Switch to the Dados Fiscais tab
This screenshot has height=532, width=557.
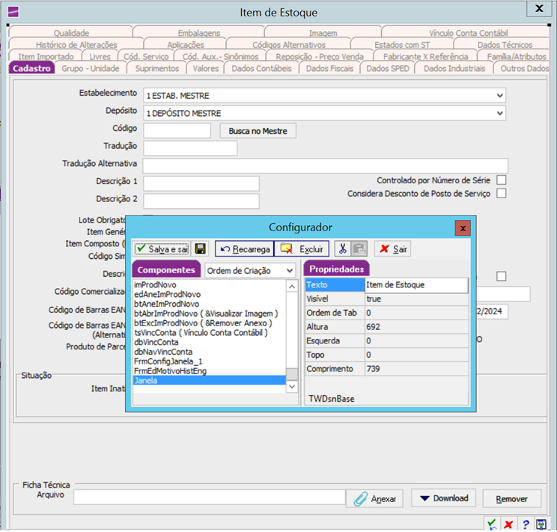(329, 69)
